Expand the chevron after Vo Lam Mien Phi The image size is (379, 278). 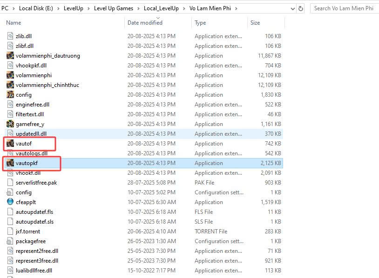point(240,8)
